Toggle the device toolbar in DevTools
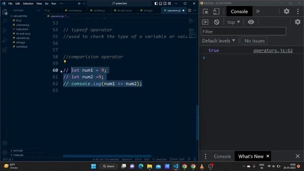The height and width of the screenshot is (171, 304). (x=216, y=11)
